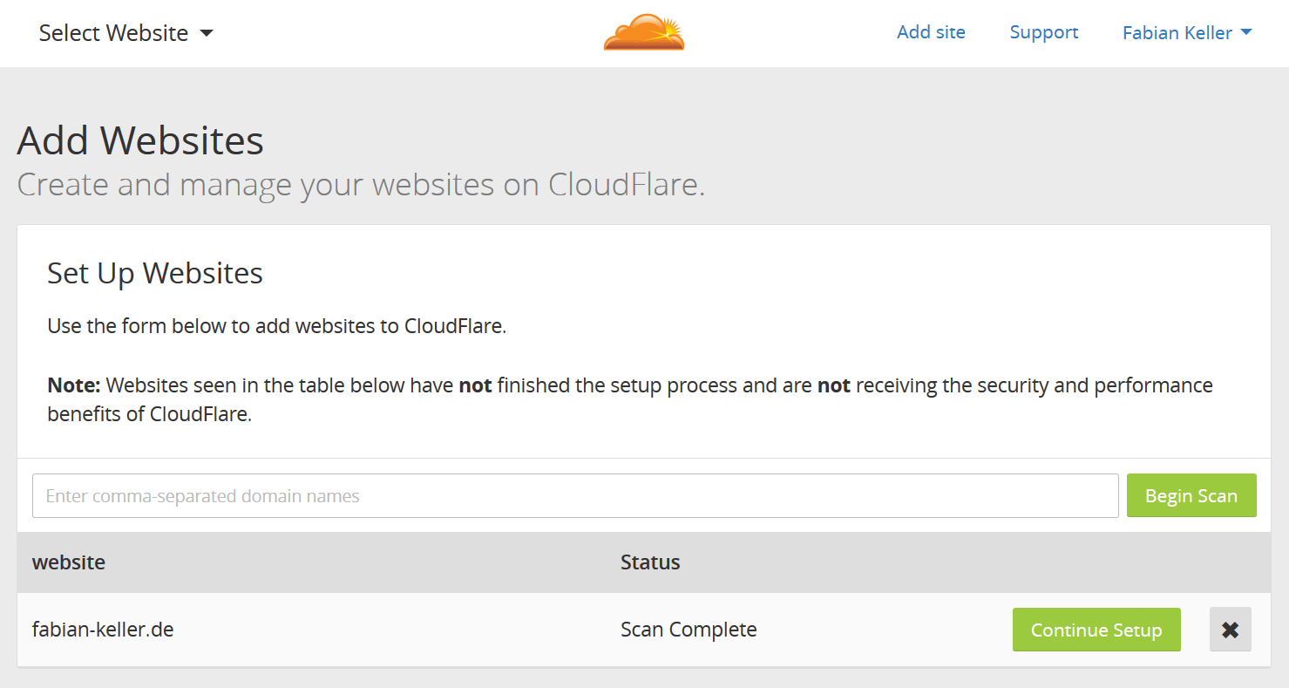Remove fabian-keller.de using the X icon
Viewport: 1289px width, 688px height.
pyautogui.click(x=1230, y=629)
